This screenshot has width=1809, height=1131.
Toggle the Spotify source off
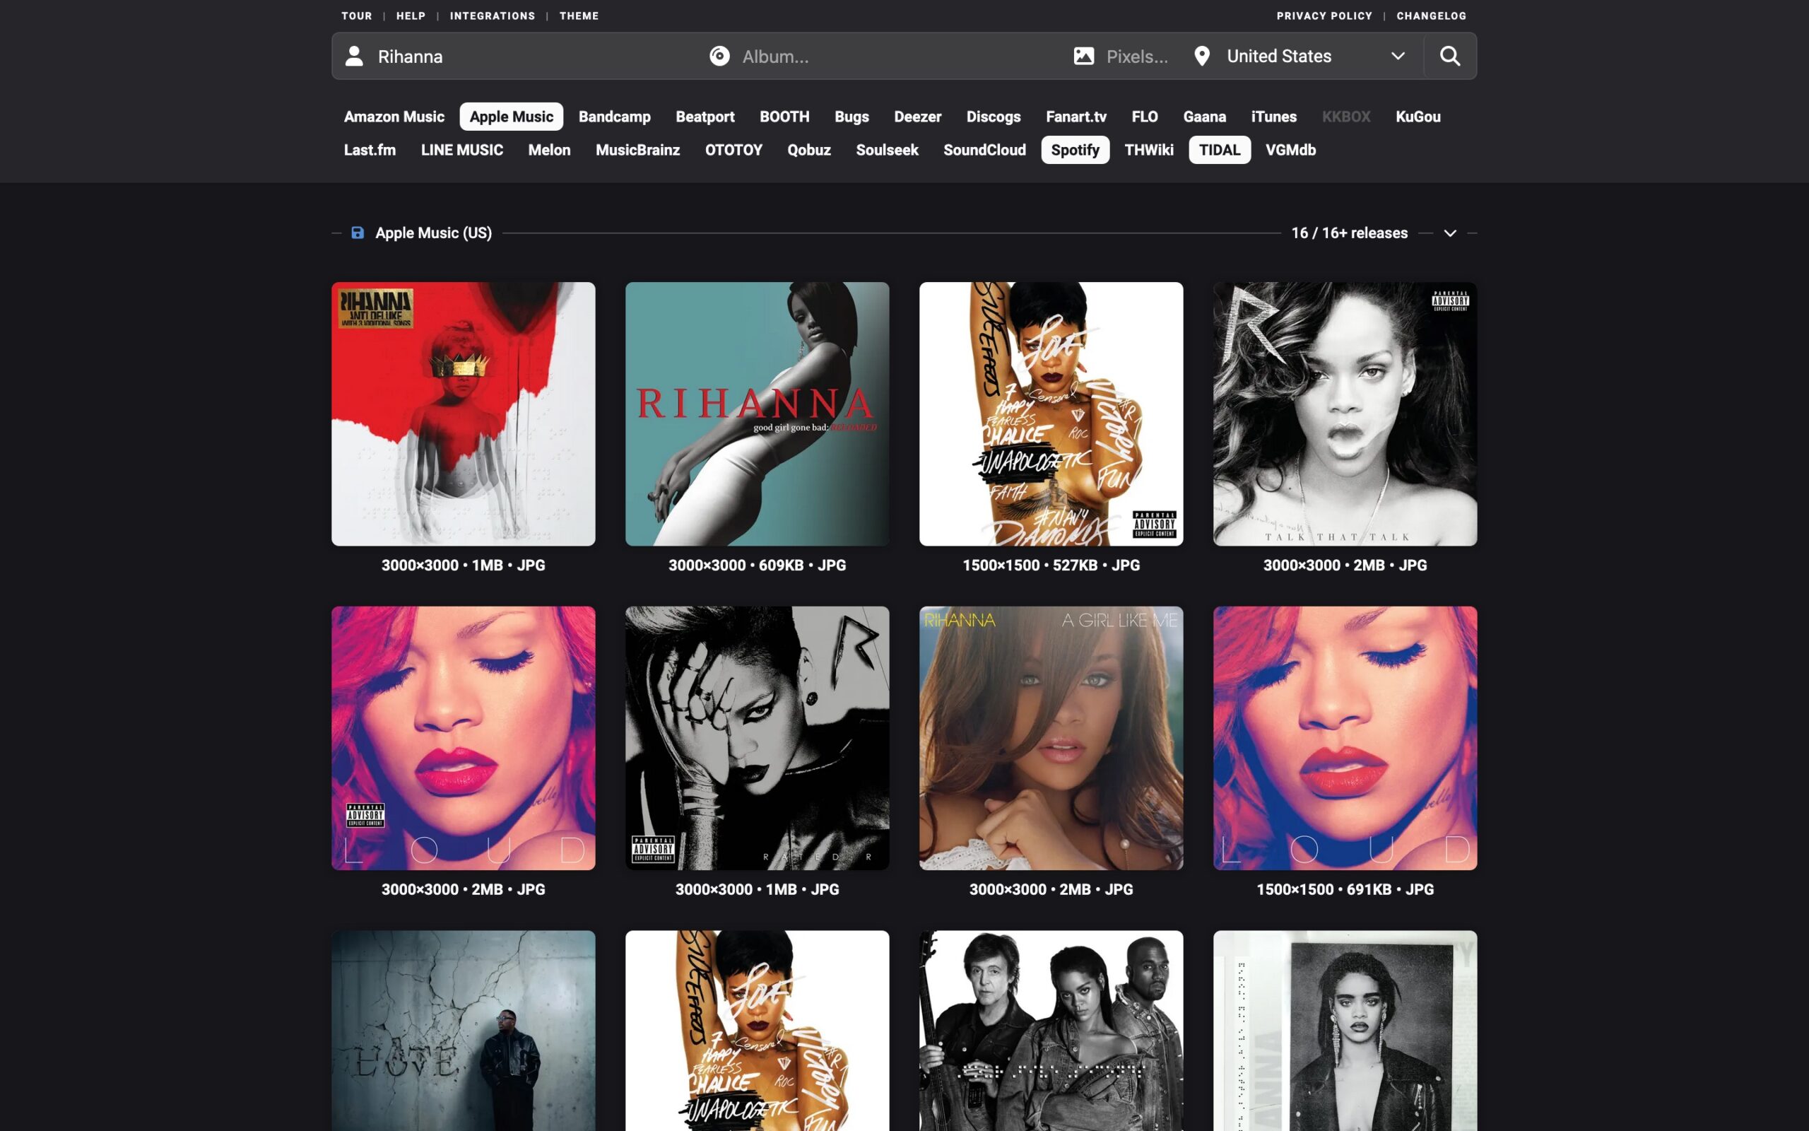click(1075, 150)
